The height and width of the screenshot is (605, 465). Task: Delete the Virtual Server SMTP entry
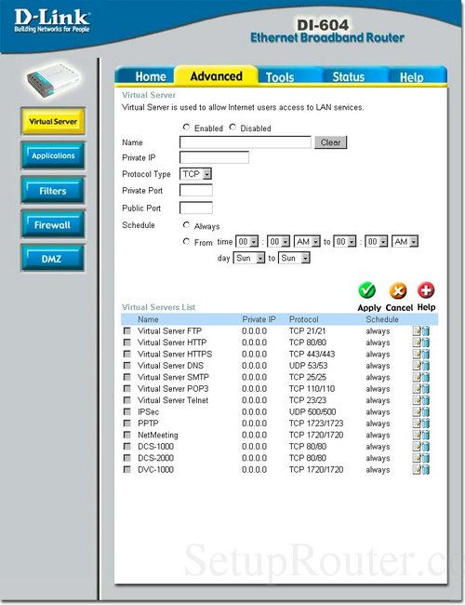tap(425, 377)
